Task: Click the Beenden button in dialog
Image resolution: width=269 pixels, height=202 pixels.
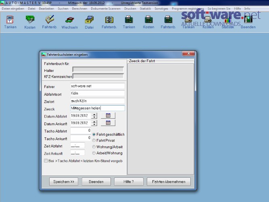Action: [x=96, y=182]
